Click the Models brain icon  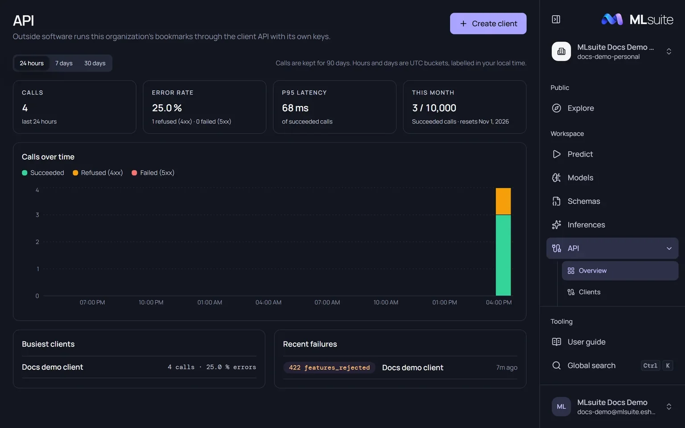[x=557, y=177]
